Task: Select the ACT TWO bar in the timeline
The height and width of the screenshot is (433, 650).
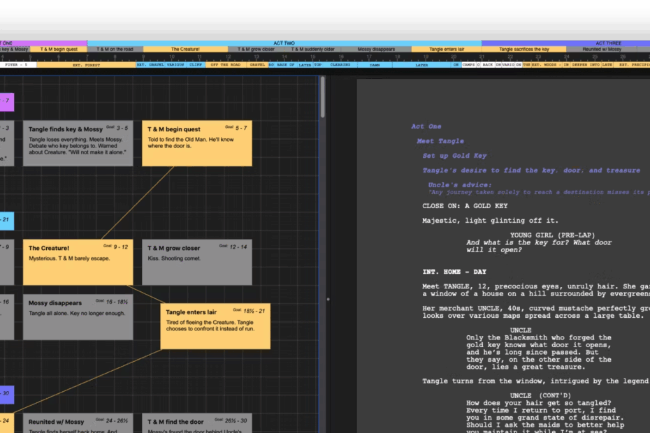Action: [284, 43]
